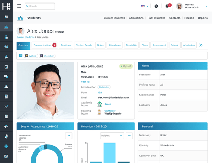Open the dashboard grid icon in sidebar
Screen dimensions: 212x163
[6, 17]
